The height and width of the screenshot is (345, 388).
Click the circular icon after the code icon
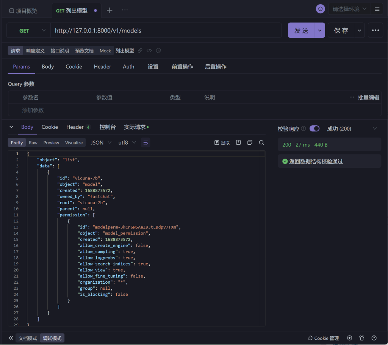pos(158,50)
